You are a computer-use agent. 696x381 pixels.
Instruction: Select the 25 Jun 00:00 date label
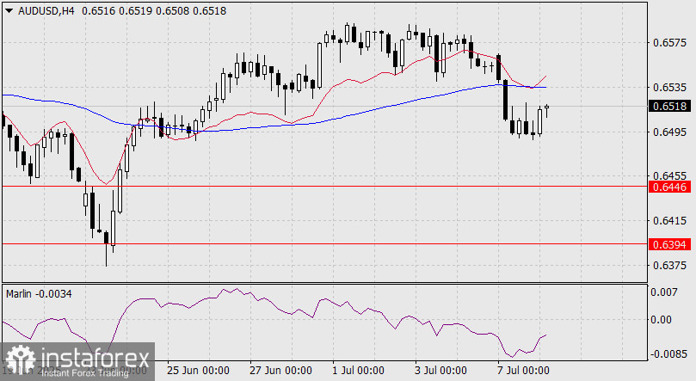coord(198,371)
